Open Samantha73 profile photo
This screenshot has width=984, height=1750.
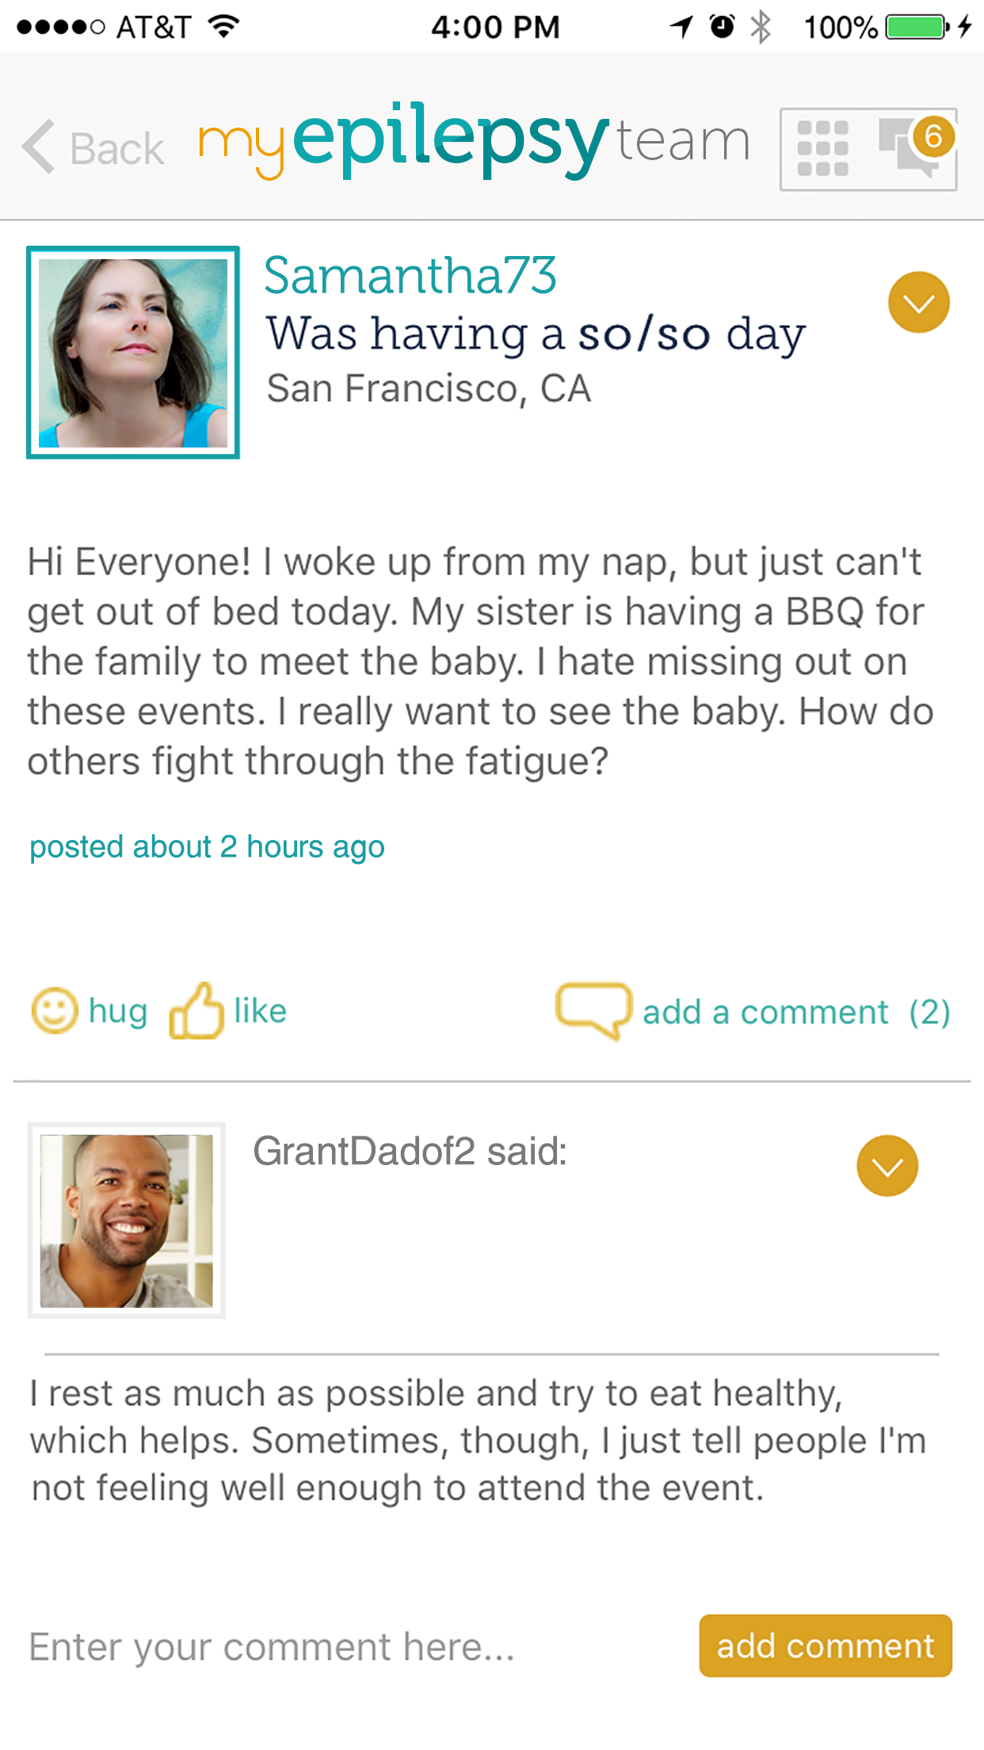pyautogui.click(x=133, y=353)
